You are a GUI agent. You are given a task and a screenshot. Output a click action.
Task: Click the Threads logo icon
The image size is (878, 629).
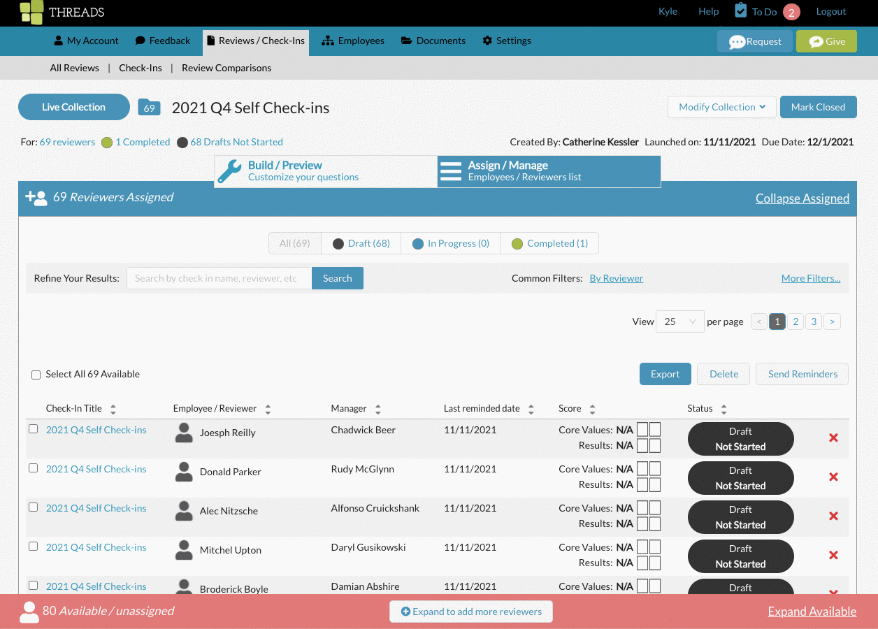[x=31, y=12]
